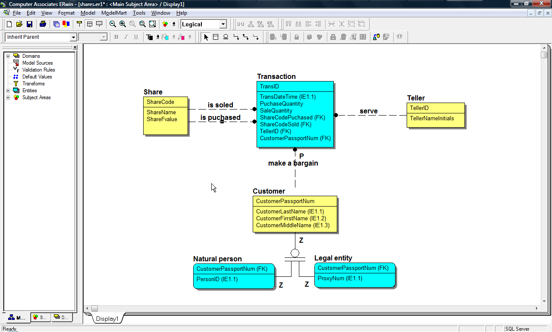Viewport: 552px width, 332px height.
Task: Switch to the Domain 'D...' explorer tab
Action: (61, 317)
